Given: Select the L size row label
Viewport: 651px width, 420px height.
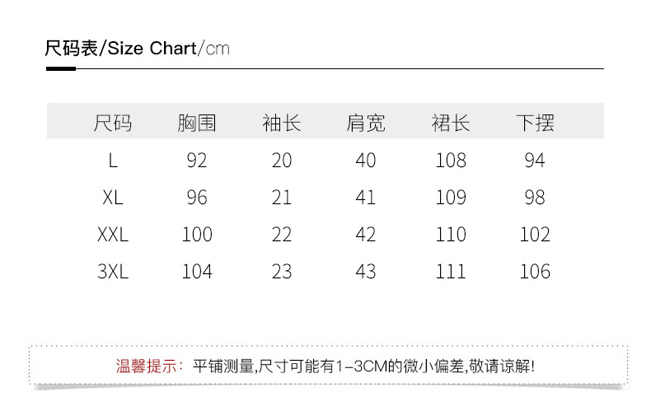Looking at the screenshot, I should coord(113,161).
